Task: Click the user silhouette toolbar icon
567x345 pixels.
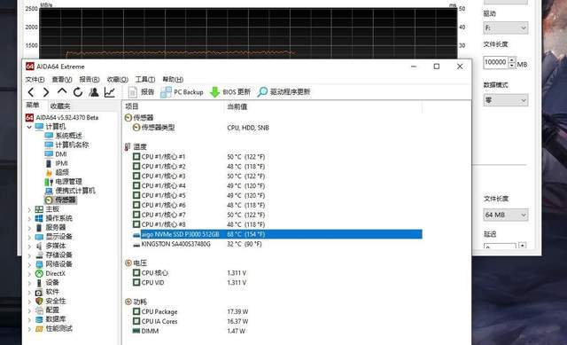Action: pyautogui.click(x=94, y=92)
